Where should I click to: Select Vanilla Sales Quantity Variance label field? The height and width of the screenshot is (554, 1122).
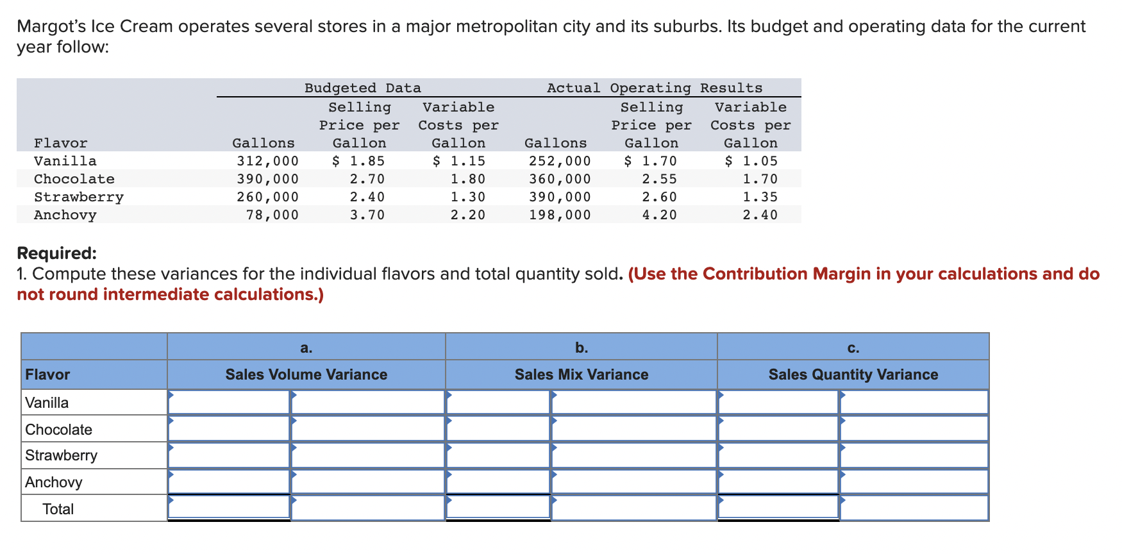click(914, 402)
